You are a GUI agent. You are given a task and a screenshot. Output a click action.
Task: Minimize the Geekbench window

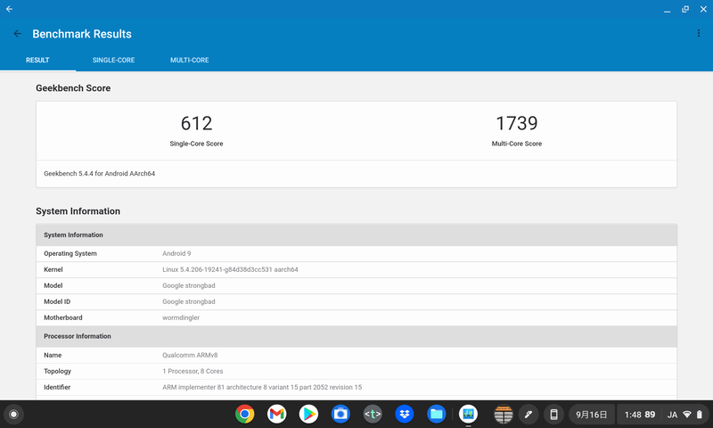coord(667,10)
